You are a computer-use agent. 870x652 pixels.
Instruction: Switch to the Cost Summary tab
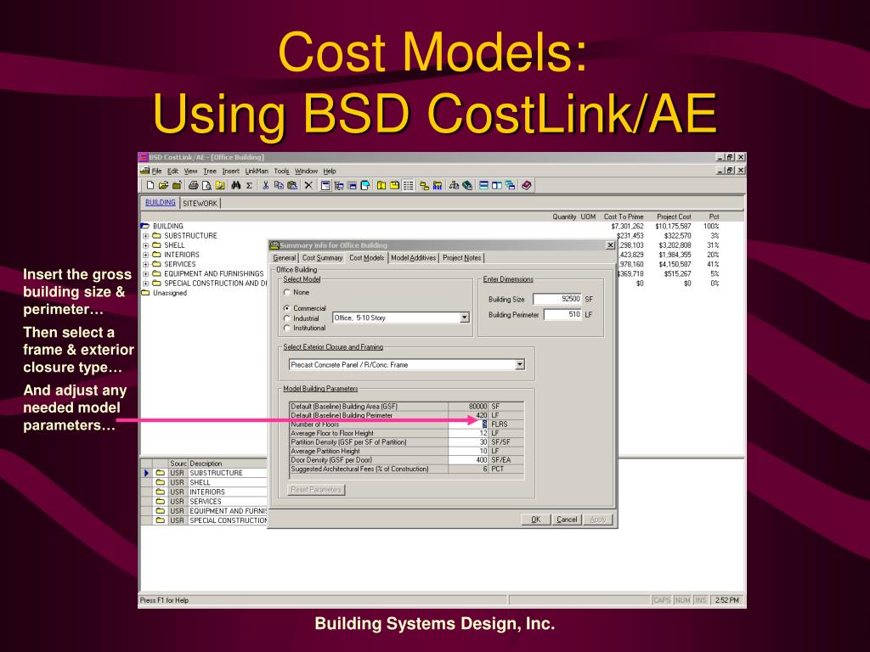click(322, 258)
